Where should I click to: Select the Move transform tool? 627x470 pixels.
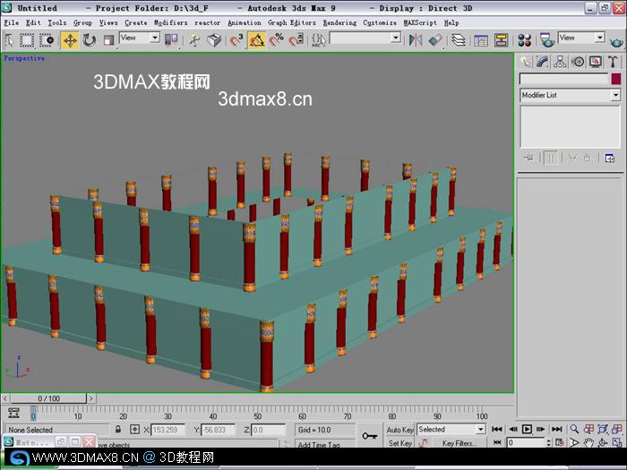(70, 40)
